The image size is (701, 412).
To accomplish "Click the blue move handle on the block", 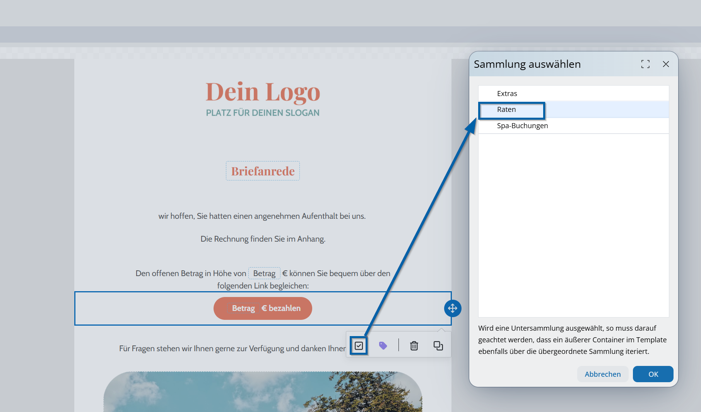I will pos(453,308).
